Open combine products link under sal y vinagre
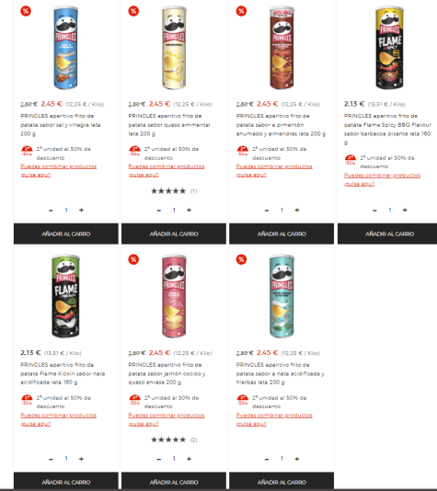 click(59, 171)
